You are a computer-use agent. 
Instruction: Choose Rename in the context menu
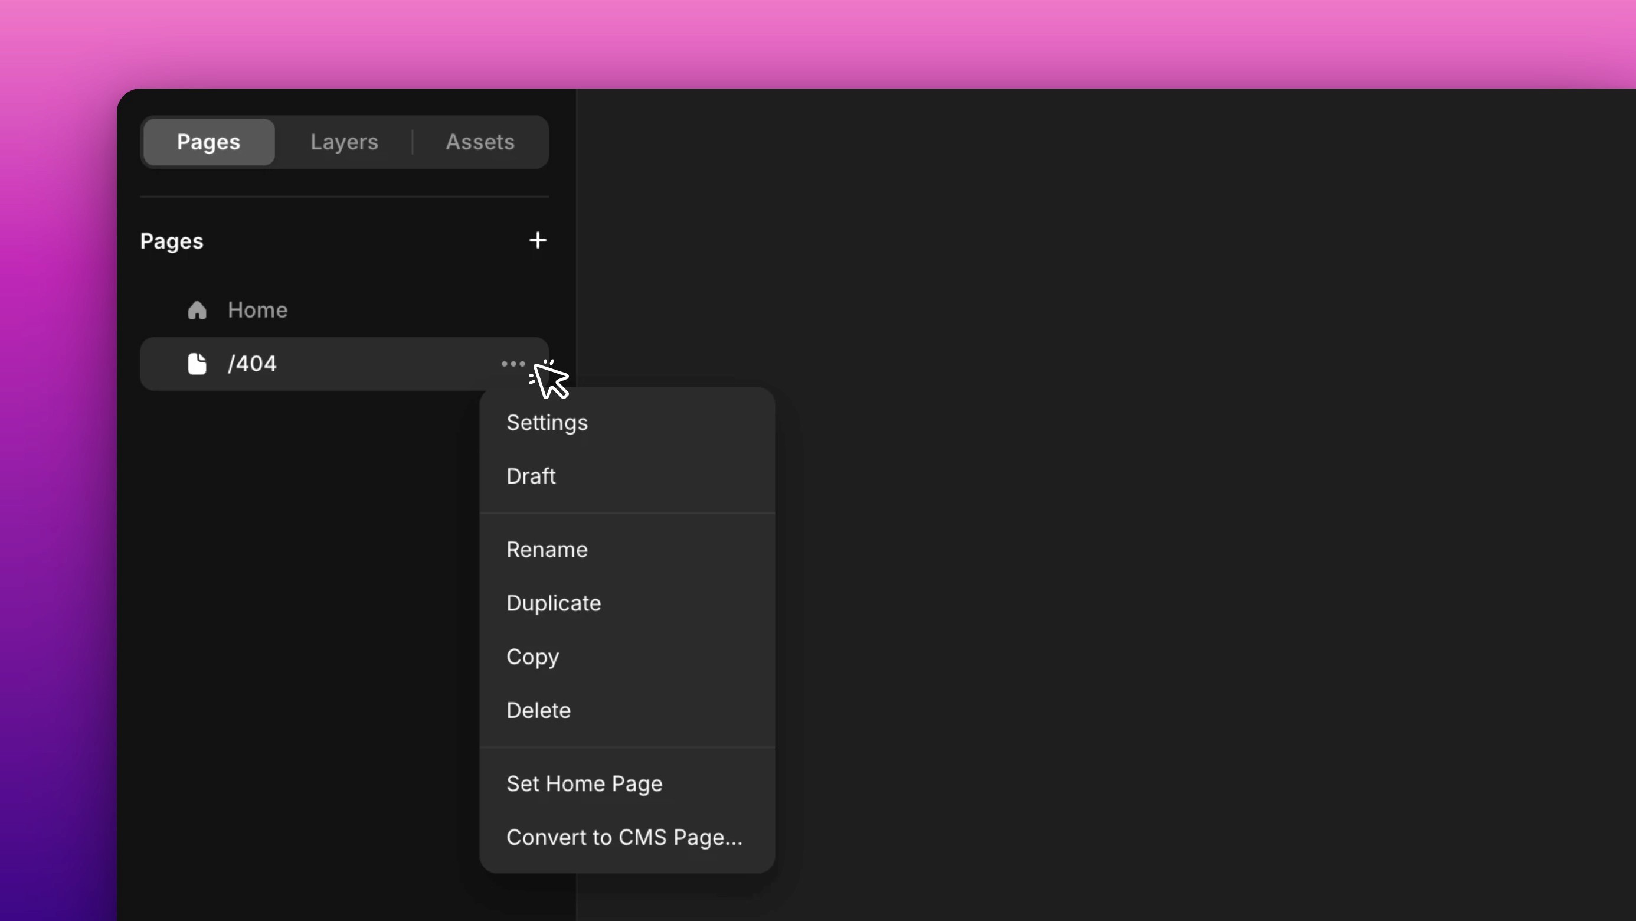pos(547,550)
